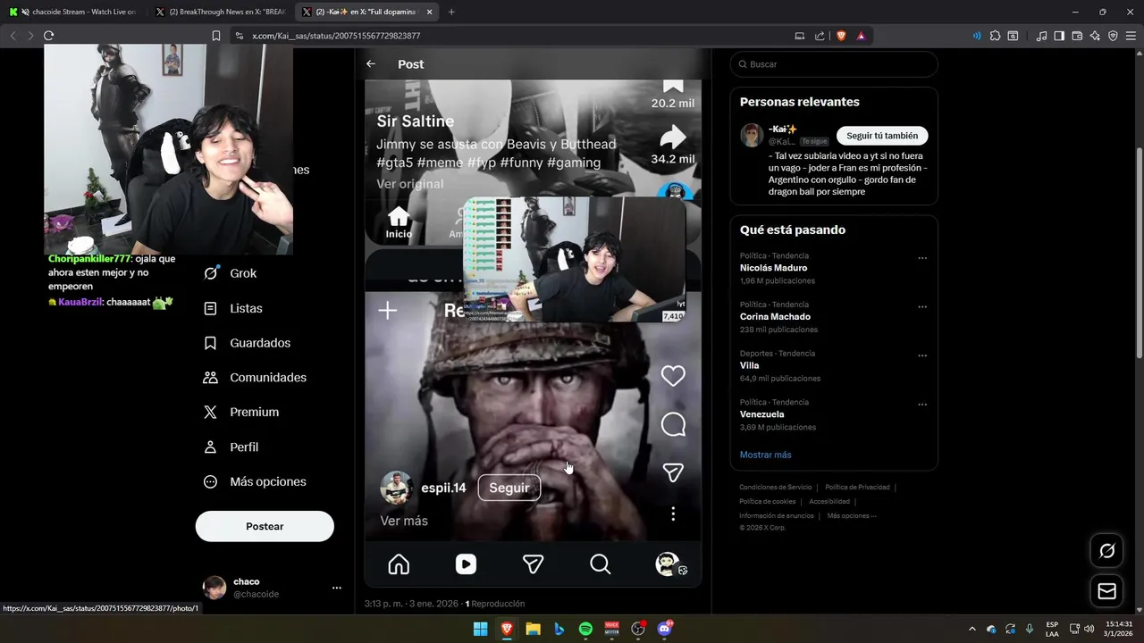This screenshot has width=1144, height=643.
Task: Click the address bar URL
Action: (336, 36)
